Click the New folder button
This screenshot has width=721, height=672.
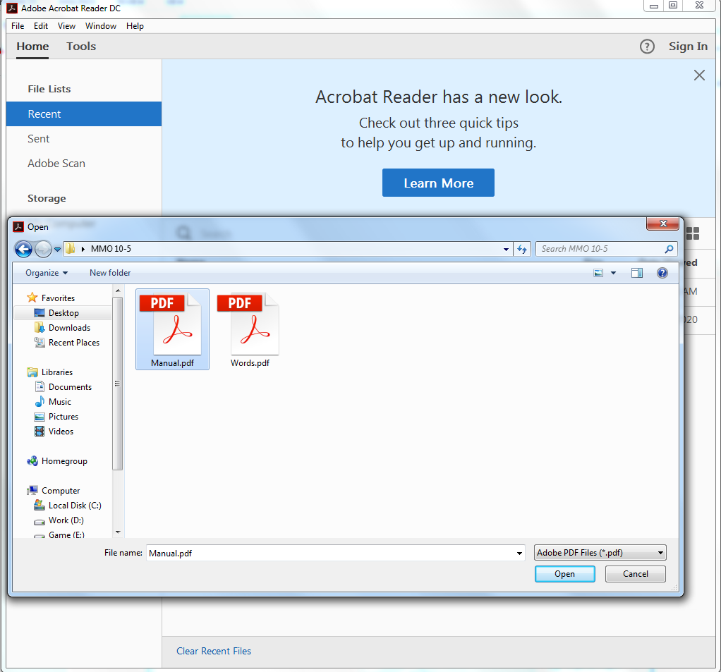point(110,273)
